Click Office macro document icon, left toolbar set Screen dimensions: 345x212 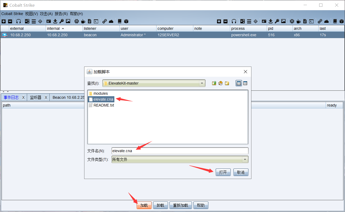[x=90, y=21]
